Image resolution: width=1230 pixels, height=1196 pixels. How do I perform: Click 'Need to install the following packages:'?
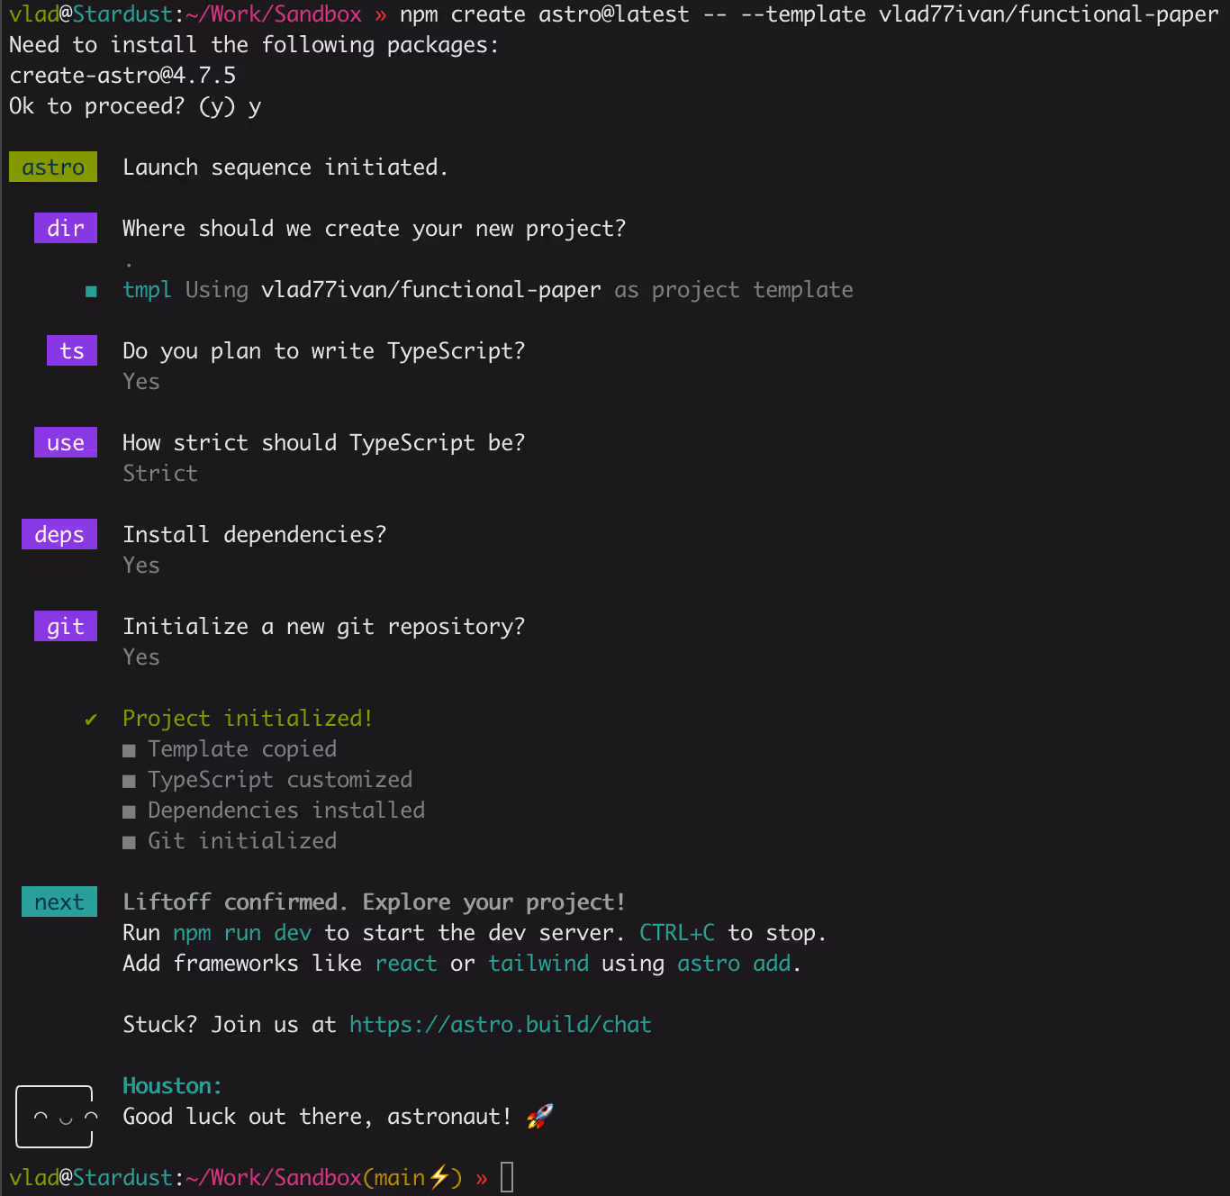[254, 45]
